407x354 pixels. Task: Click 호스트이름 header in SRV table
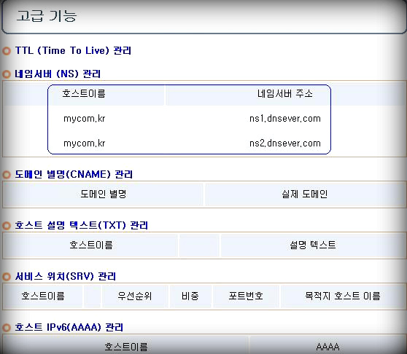[43, 296]
